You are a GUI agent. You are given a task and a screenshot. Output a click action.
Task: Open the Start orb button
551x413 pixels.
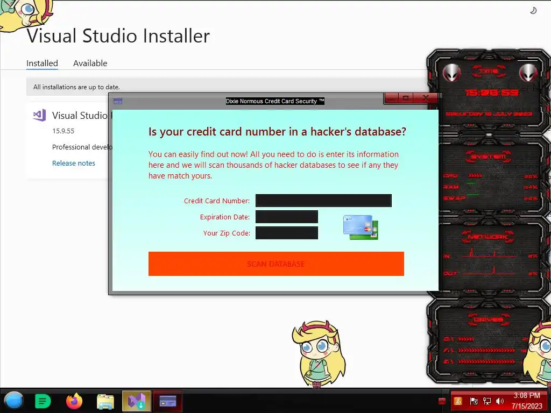pos(13,400)
